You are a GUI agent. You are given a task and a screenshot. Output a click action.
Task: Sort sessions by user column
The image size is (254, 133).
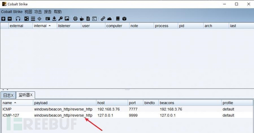tap(93, 26)
